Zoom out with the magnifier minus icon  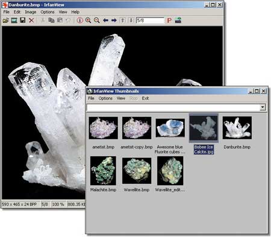point(97,21)
